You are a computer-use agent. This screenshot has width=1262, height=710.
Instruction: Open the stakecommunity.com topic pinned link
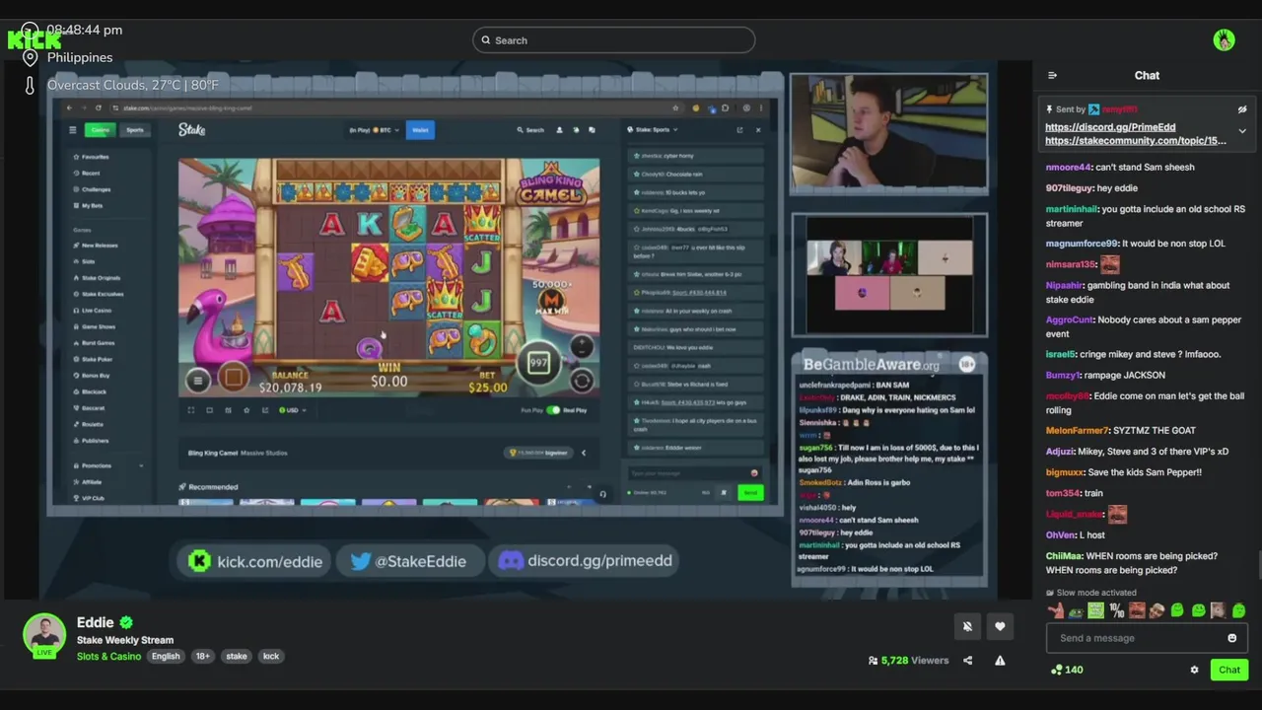click(1136, 140)
